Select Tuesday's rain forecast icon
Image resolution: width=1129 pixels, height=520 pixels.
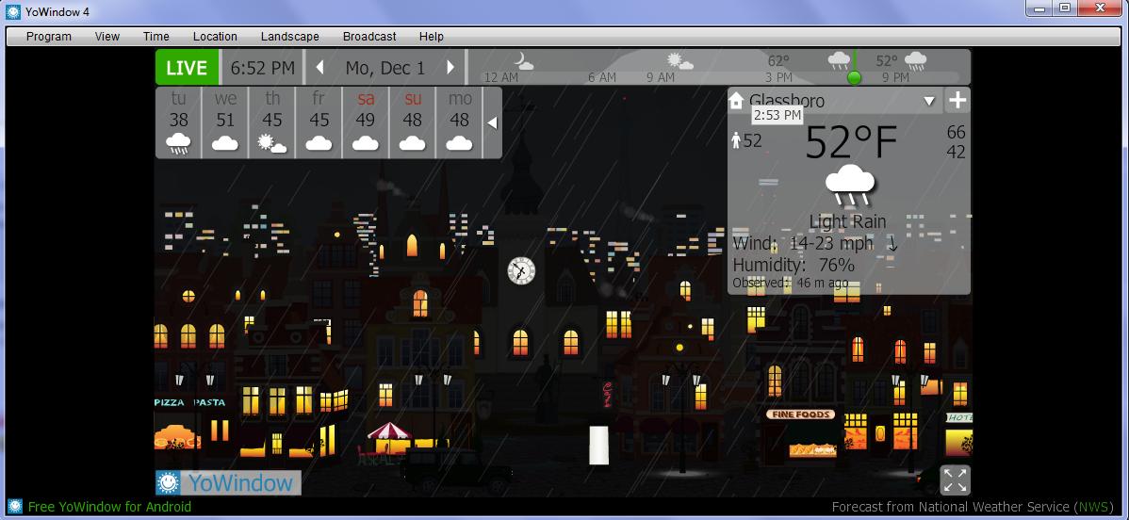(x=178, y=143)
